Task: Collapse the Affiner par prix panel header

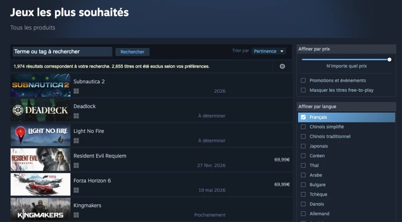Action: (346, 49)
